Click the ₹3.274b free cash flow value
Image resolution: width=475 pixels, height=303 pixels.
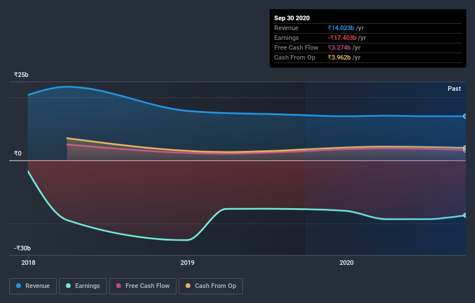[339, 47]
